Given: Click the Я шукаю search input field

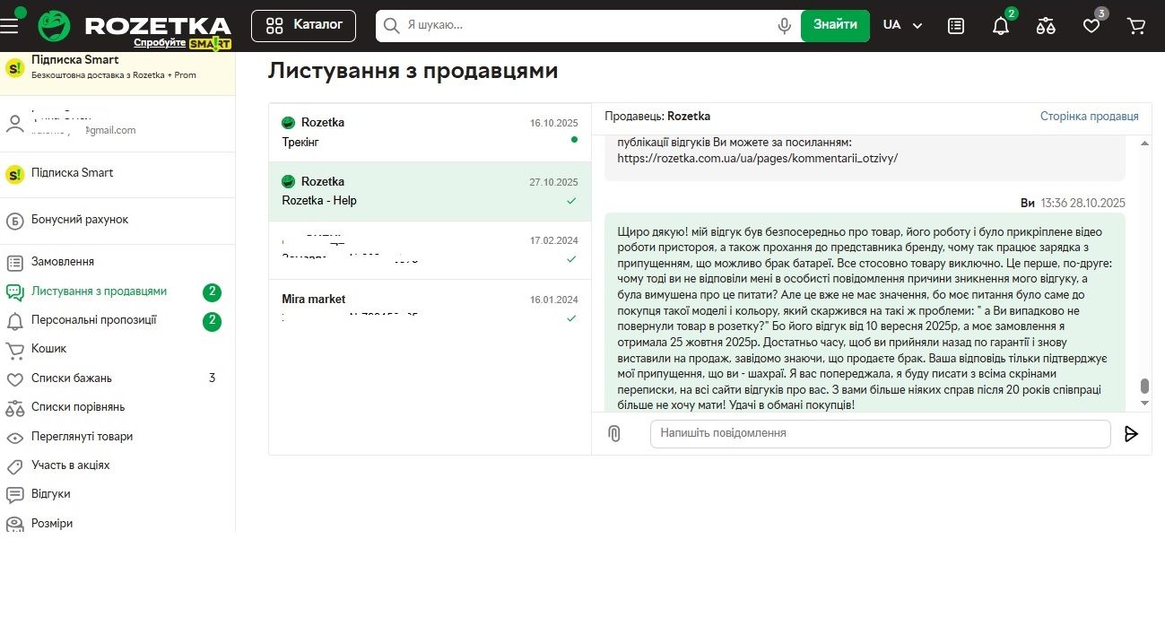Looking at the screenshot, I should [x=587, y=25].
